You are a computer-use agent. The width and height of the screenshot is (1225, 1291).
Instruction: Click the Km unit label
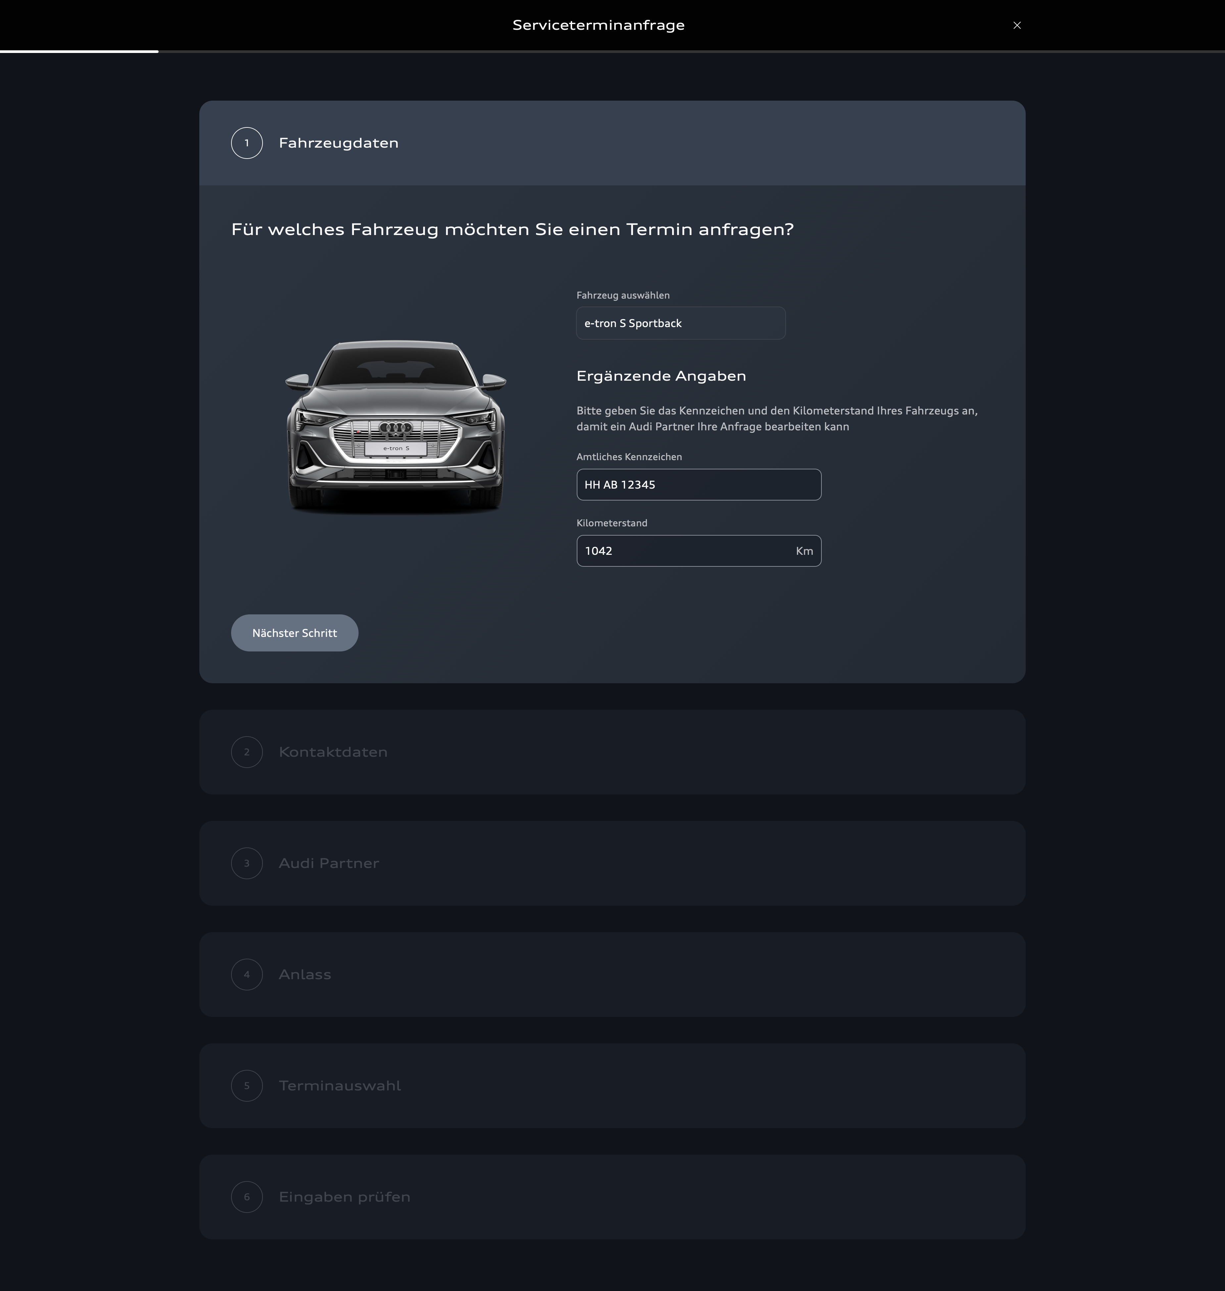click(804, 551)
